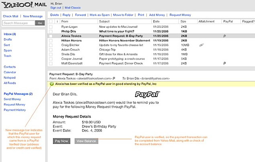
Task: Click the PayPal icon in Alexia Toskos row
Action: click(224, 36)
